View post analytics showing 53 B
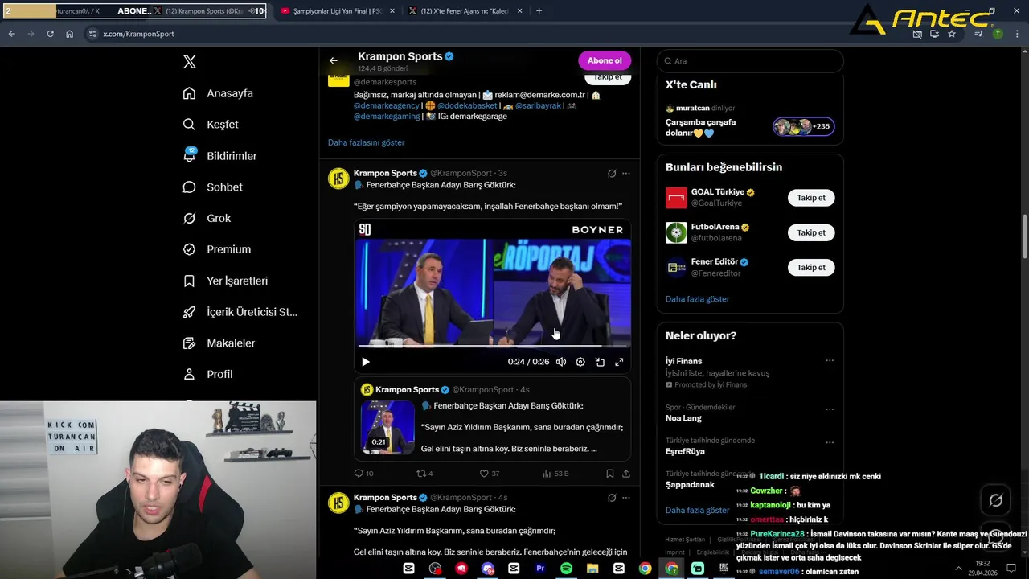Image resolution: width=1029 pixels, height=579 pixels. (x=555, y=474)
